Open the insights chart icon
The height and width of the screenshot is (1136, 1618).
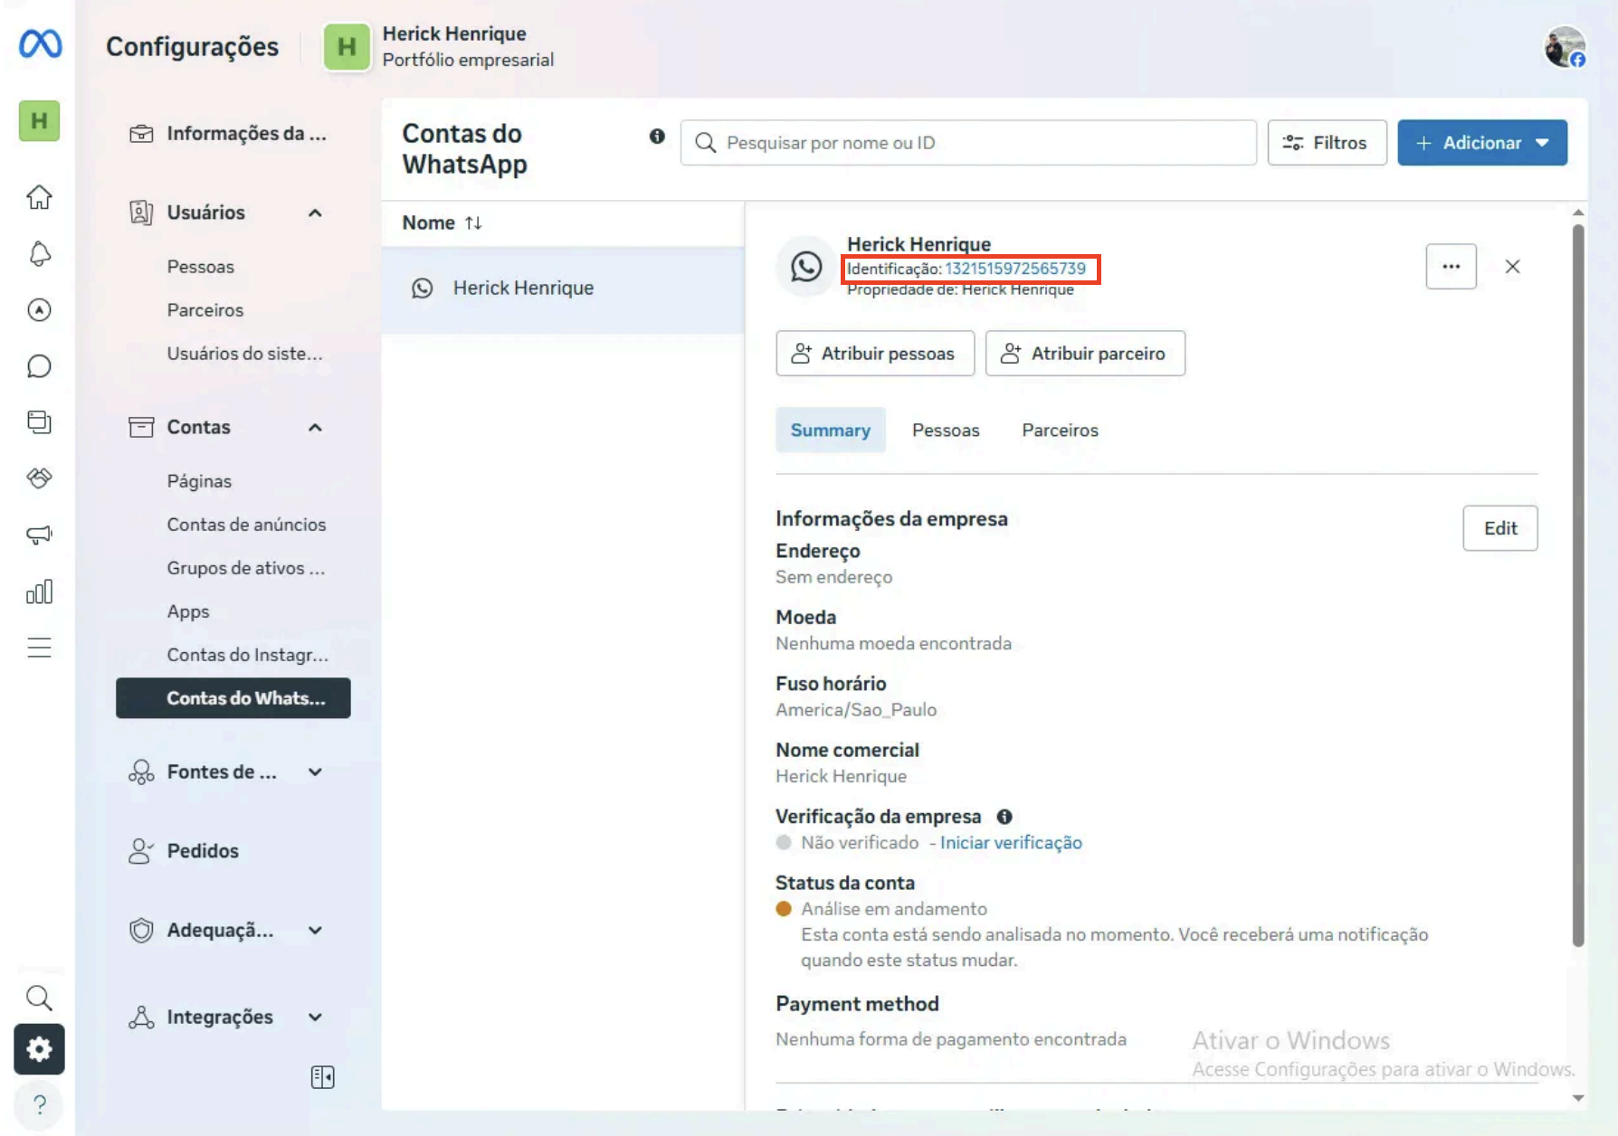[39, 592]
